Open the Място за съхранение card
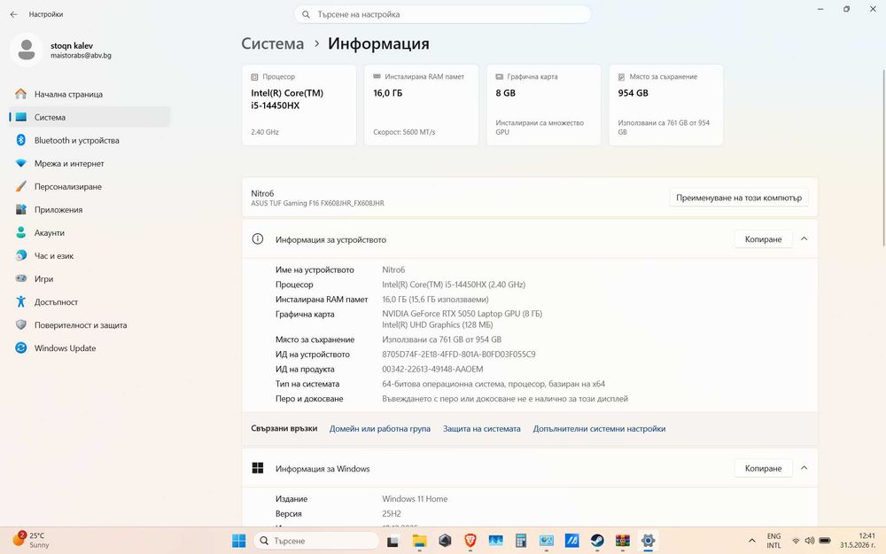Viewport: 886px width, 554px height. (x=666, y=105)
